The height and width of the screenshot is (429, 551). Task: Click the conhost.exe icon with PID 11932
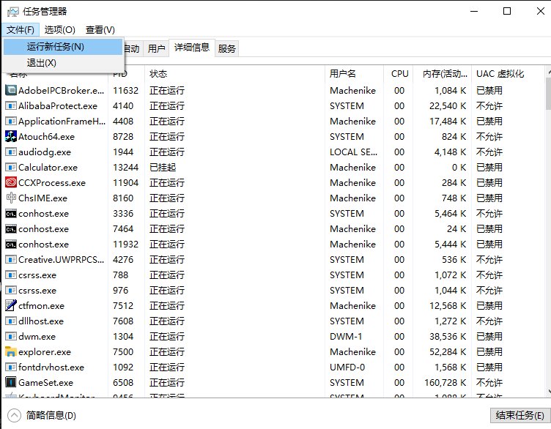(x=11, y=245)
